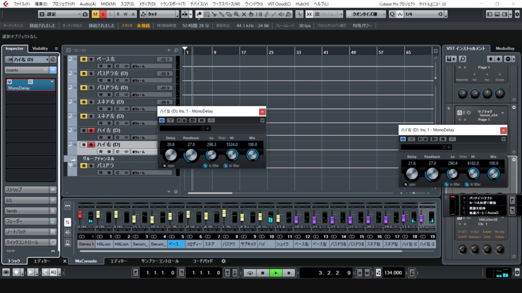The width and height of the screenshot is (522, 293).
Task: Unsolo the ハイ左 (D) track
Action: [91, 131]
